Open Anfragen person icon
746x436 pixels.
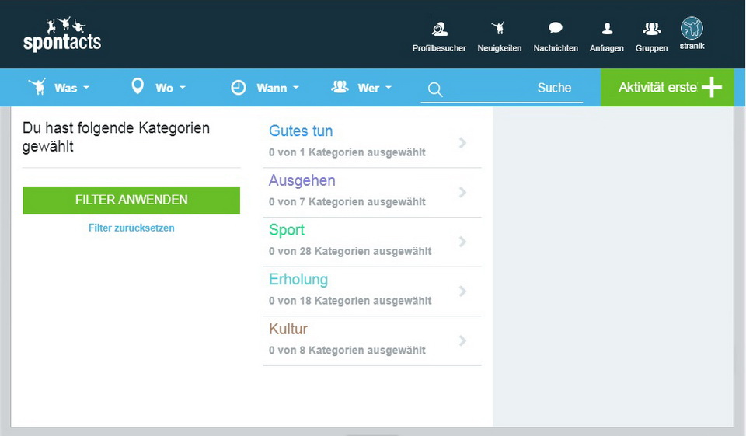pyautogui.click(x=607, y=29)
